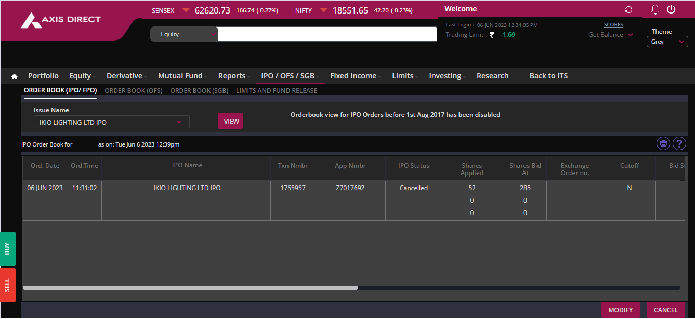The image size is (695, 319).
Task: Click the Ord.Time column header
Action: (x=84, y=166)
